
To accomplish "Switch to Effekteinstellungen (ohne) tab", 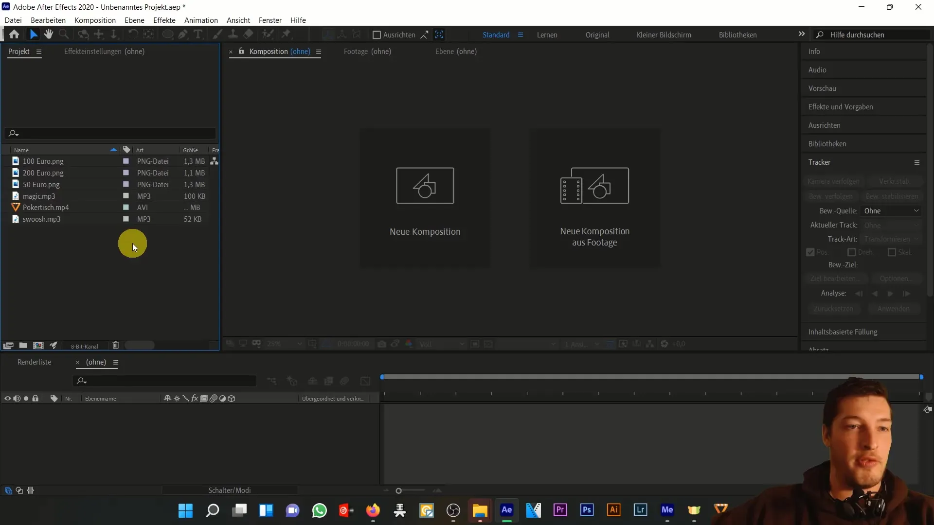I will coord(104,52).
